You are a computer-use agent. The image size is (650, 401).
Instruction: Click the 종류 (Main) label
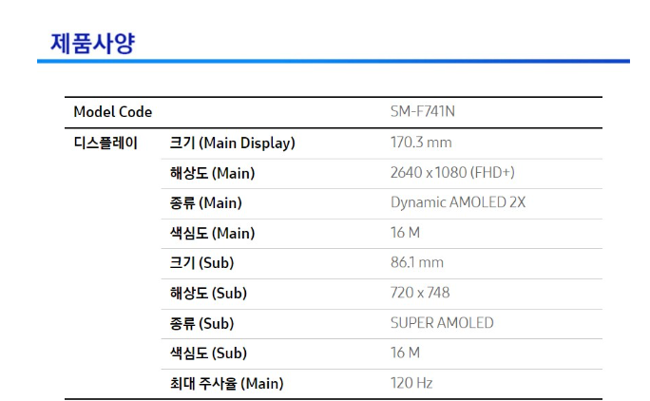coord(205,202)
